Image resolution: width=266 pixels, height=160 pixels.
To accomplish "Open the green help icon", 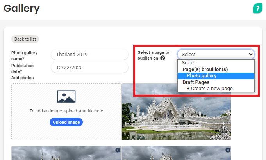I will [x=257, y=8].
